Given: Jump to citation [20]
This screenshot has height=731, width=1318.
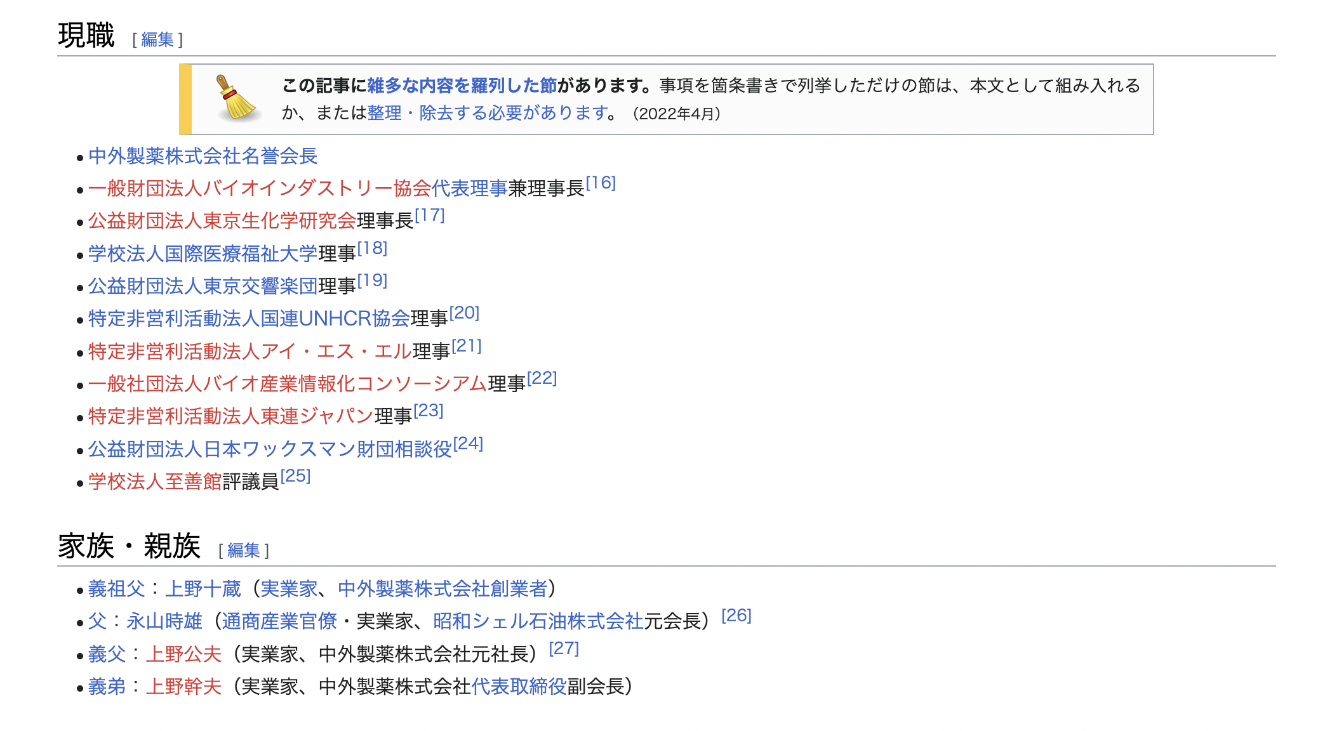Looking at the screenshot, I should pos(464,313).
